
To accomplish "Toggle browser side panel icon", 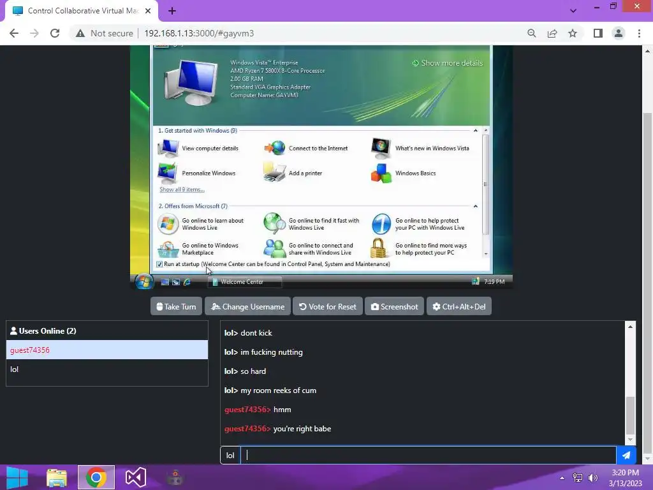I will click(598, 33).
